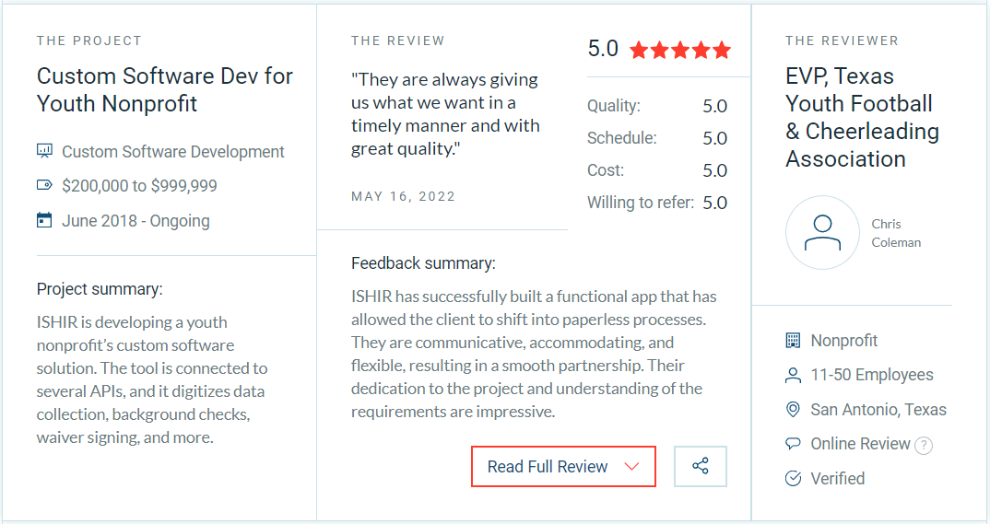Click the overall 5.0 score number
990x524 pixels.
[603, 49]
